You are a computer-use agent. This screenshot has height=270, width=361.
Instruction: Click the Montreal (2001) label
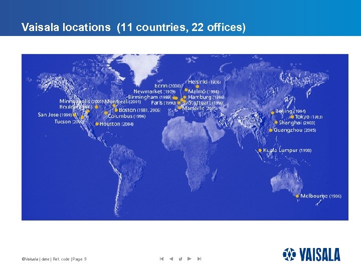tap(123, 101)
